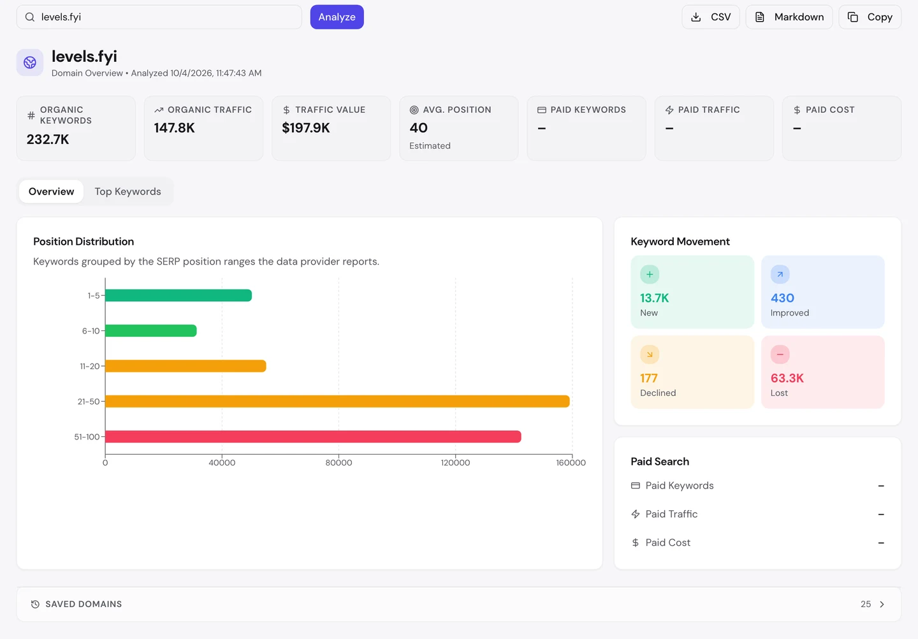
Task: Click the Paid Search panel's Paid Traffic icon
Action: 636,514
